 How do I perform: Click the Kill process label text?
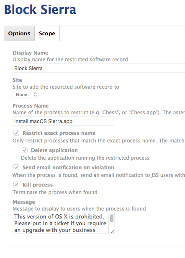38,185
